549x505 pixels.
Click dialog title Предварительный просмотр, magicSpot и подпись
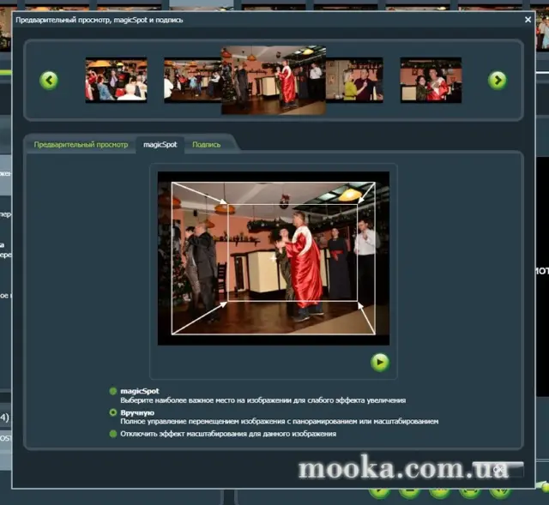click(x=100, y=20)
